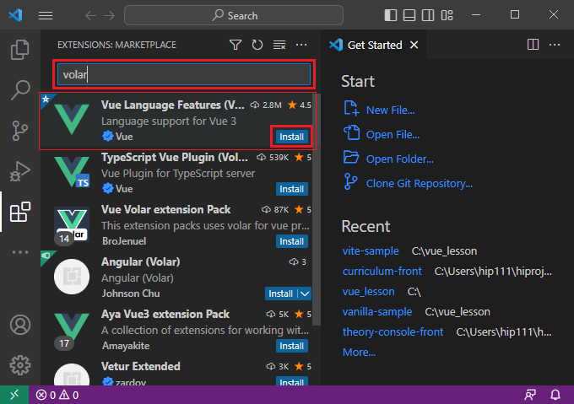574x404 pixels.
Task: Toggle the bottom panel layout icon
Action: (x=409, y=15)
